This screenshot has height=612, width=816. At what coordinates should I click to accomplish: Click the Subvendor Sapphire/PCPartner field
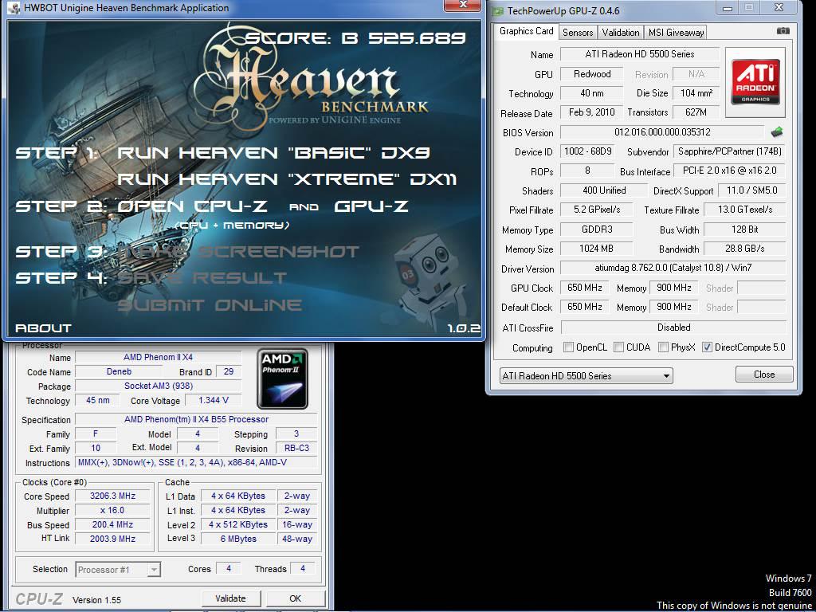729,151
